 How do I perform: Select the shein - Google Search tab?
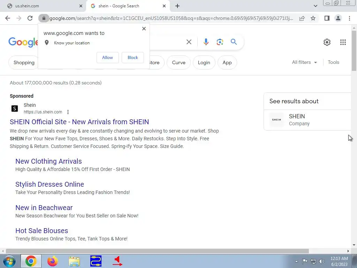pyautogui.click(x=128, y=6)
